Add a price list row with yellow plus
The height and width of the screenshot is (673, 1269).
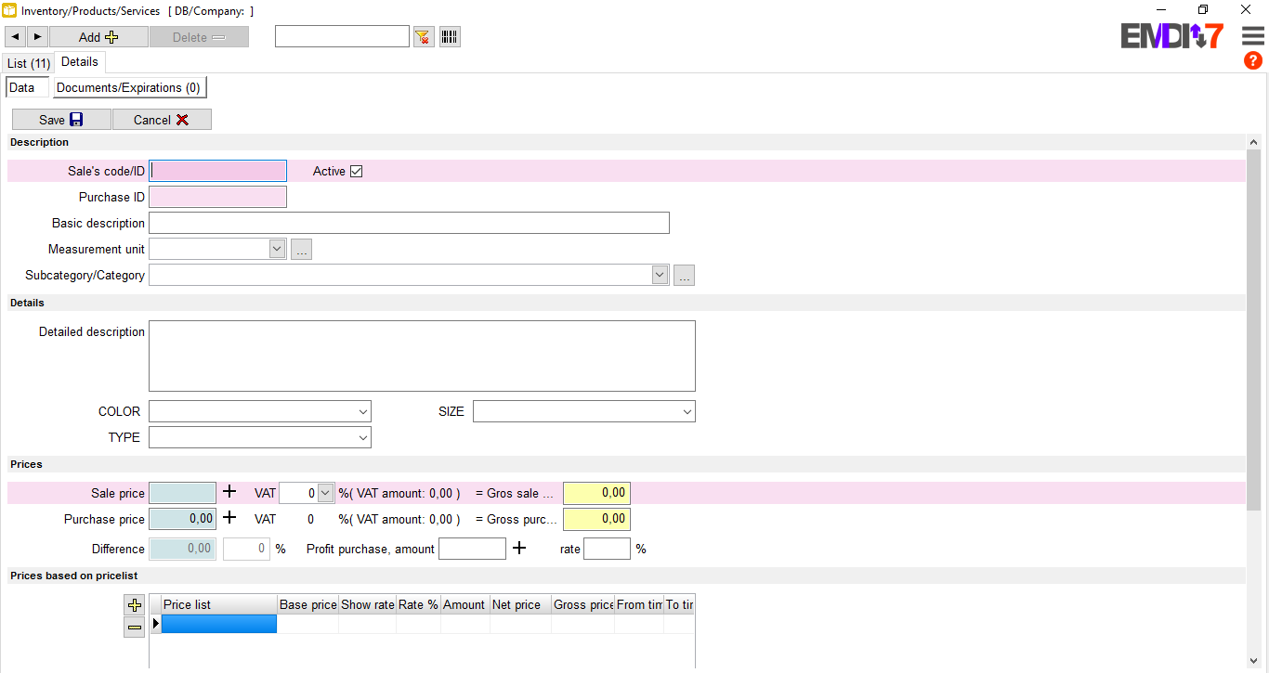[x=135, y=605]
